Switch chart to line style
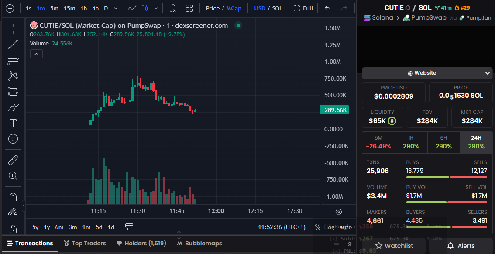This screenshot has height=254, width=495. point(131,9)
